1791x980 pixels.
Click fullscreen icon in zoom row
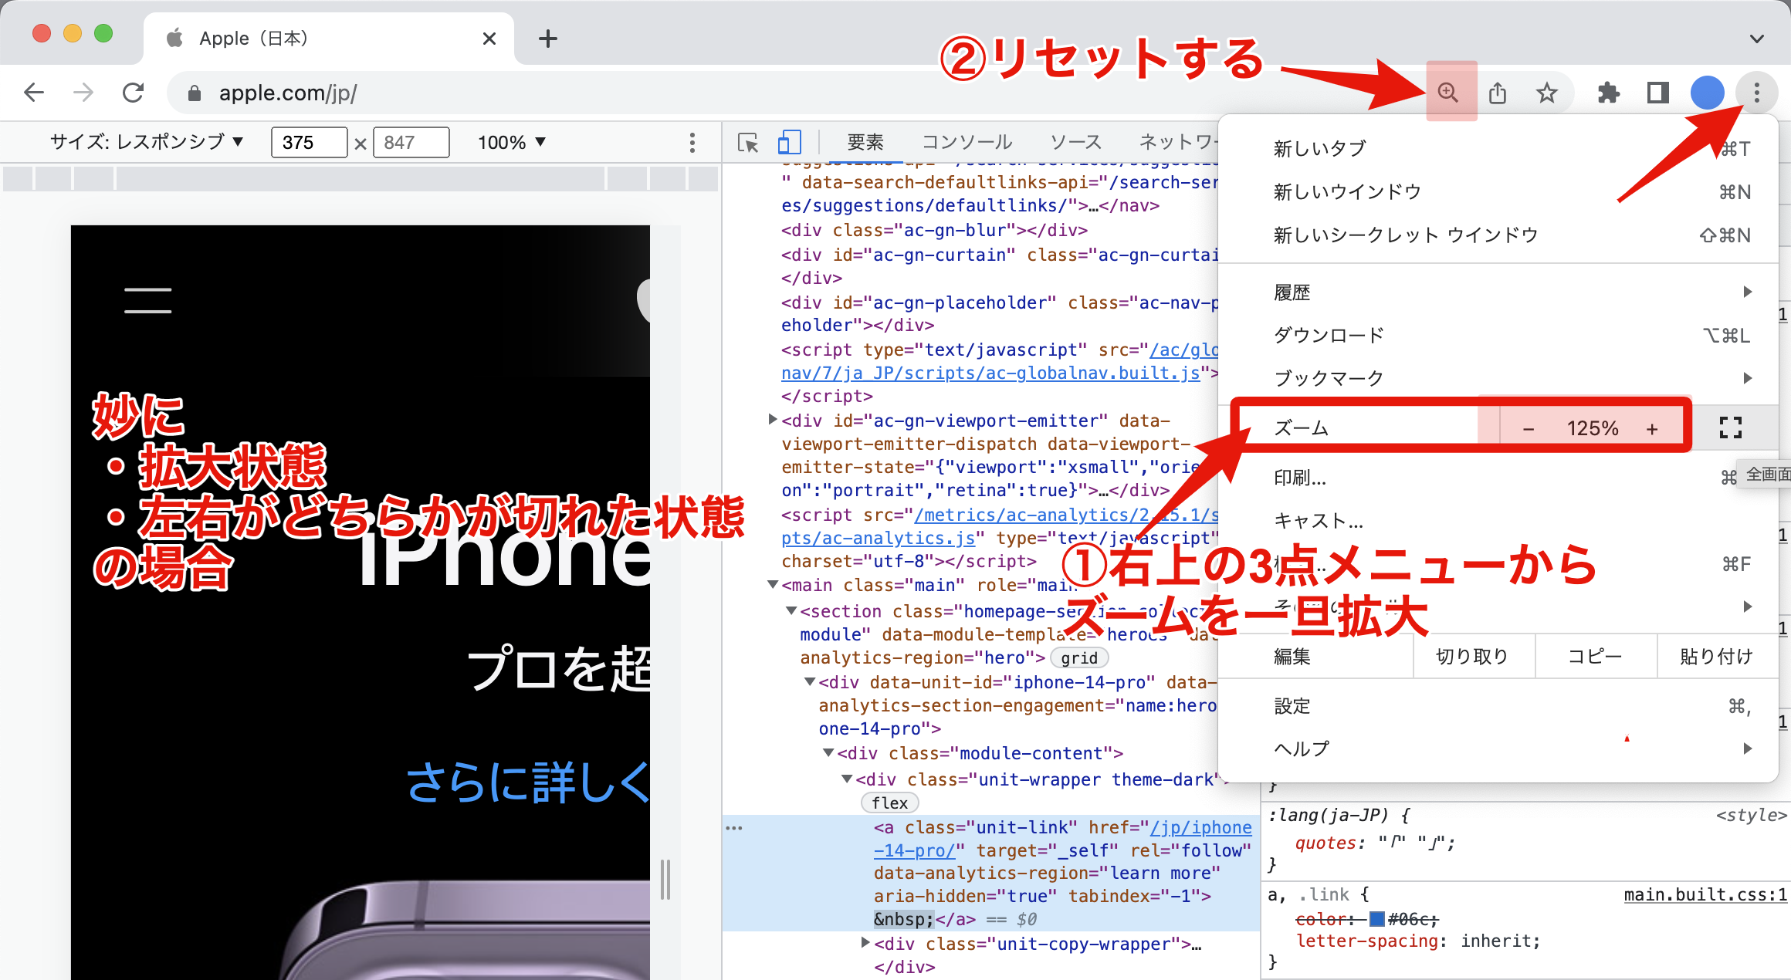tap(1731, 427)
